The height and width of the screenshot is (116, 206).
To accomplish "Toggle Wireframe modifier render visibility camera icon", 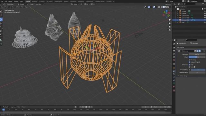I will tap(200, 51).
